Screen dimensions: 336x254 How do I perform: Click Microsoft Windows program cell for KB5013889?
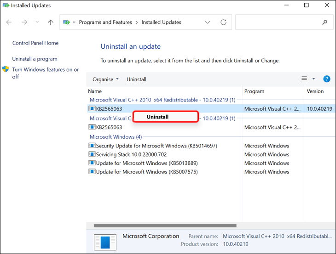click(266, 163)
